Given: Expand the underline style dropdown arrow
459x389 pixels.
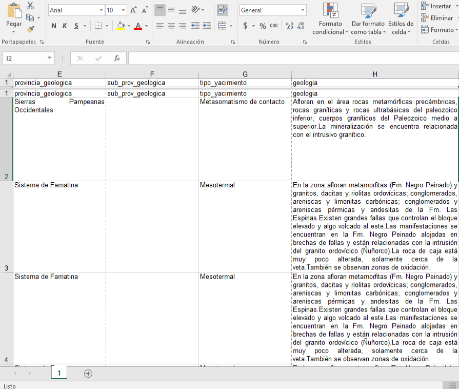Looking at the screenshot, I should pos(85,26).
